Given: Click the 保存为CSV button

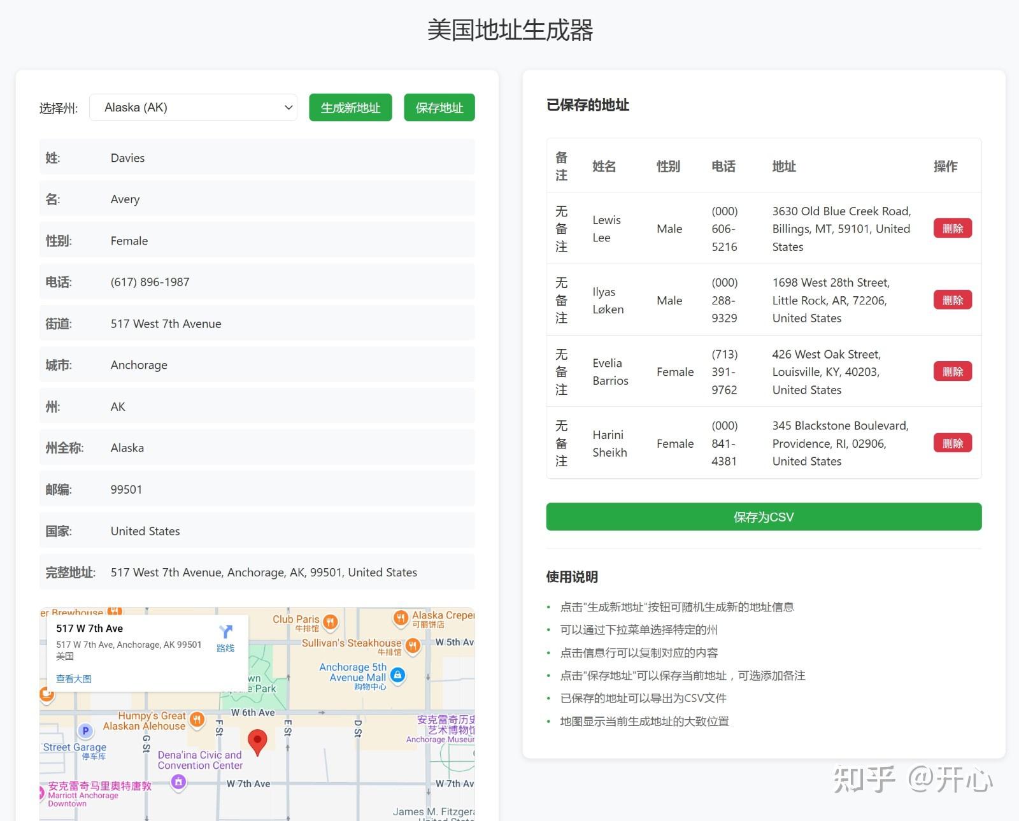Looking at the screenshot, I should [x=764, y=517].
